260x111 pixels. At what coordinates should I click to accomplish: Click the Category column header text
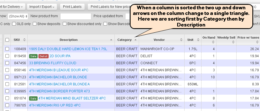tap(124, 40)
